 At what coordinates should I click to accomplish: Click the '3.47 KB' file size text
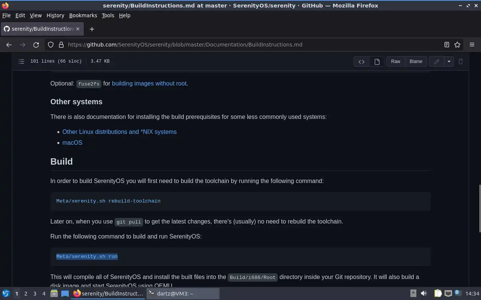(x=100, y=61)
